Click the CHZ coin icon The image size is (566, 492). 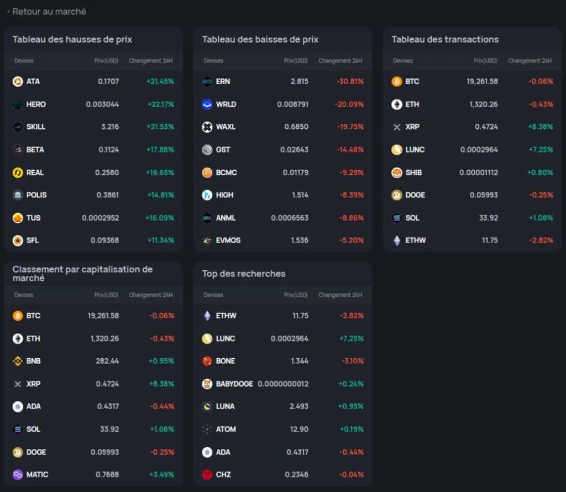pos(207,475)
